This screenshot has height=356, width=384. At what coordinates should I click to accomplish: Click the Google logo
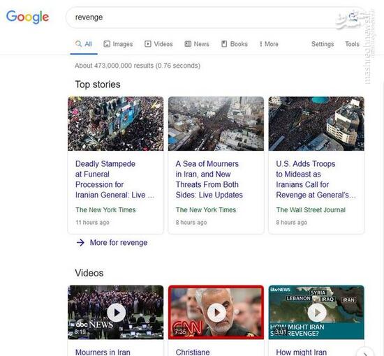tap(27, 17)
